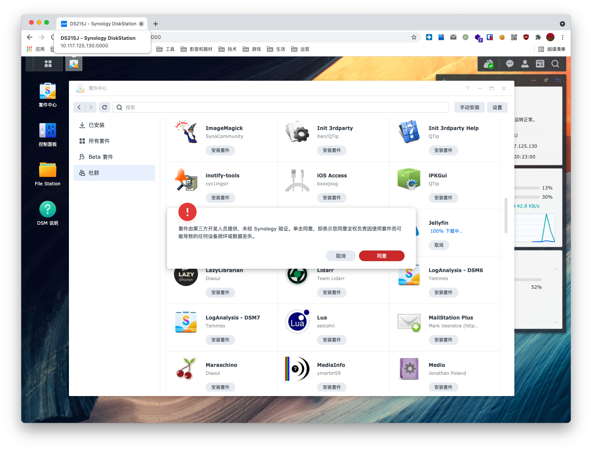Open the 阅读清单 reading list
This screenshot has width=592, height=451.
[x=552, y=49]
